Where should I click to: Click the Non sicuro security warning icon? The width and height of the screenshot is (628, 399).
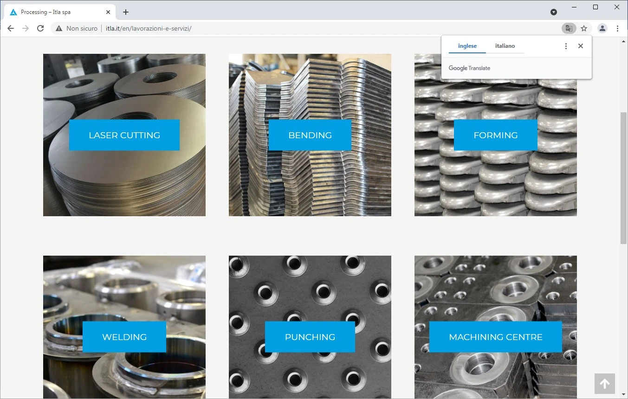tap(59, 28)
